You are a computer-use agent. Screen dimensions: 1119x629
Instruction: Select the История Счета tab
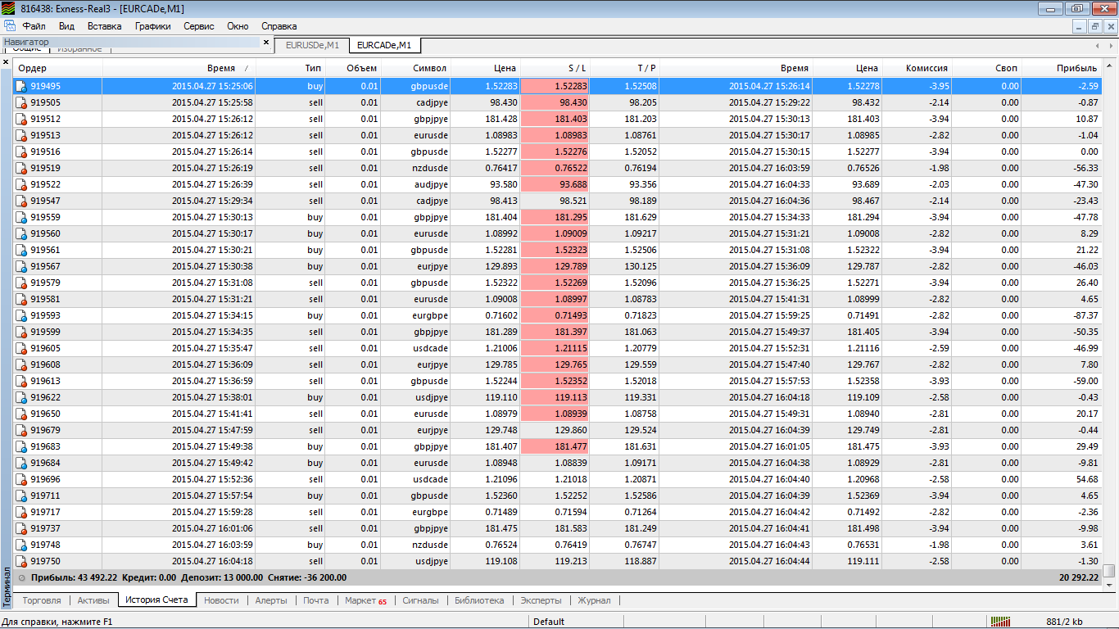tap(156, 600)
